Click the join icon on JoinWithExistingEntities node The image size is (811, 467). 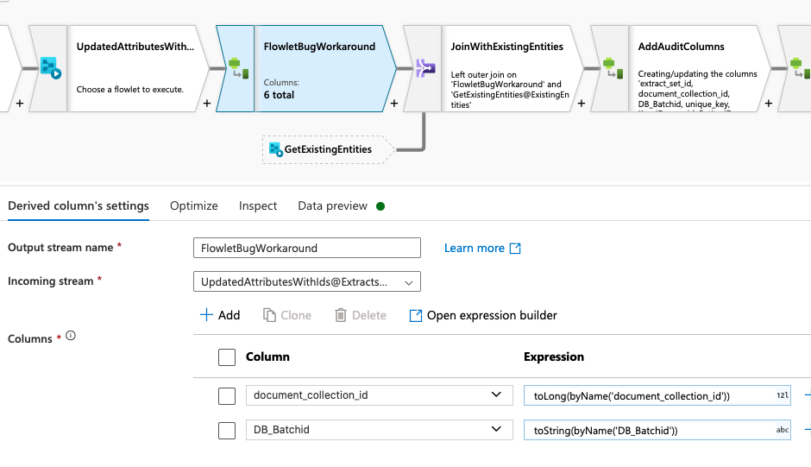click(424, 68)
